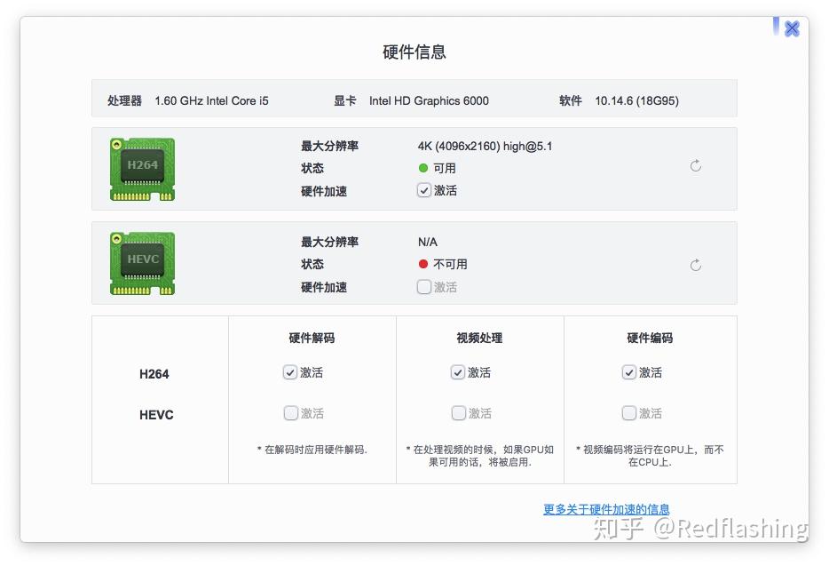This screenshot has width=829, height=566.
Task: Click the note about GPU video processing
Action: [479, 456]
